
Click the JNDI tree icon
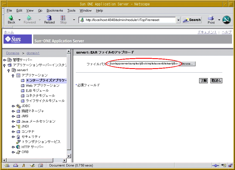(x=18, y=126)
